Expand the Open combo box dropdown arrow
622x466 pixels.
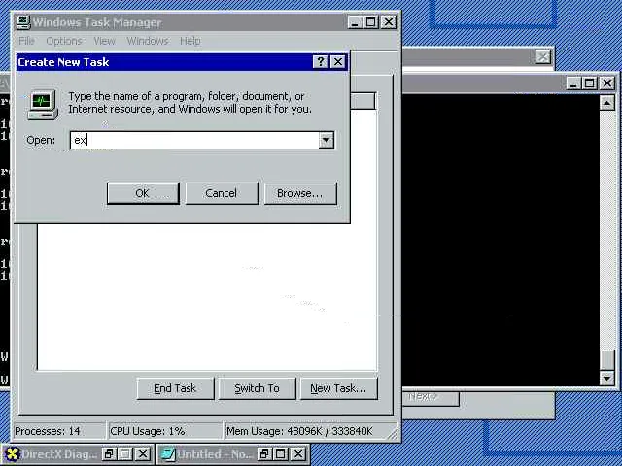click(327, 140)
